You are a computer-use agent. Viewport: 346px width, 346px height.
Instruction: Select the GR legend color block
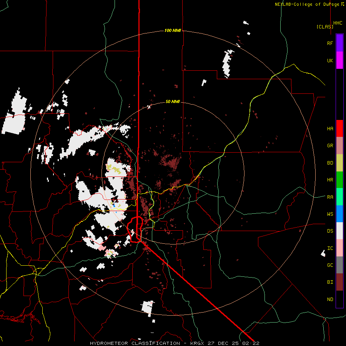click(339, 146)
